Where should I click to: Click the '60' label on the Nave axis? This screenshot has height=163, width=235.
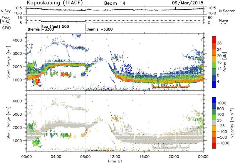coord(210,18)
